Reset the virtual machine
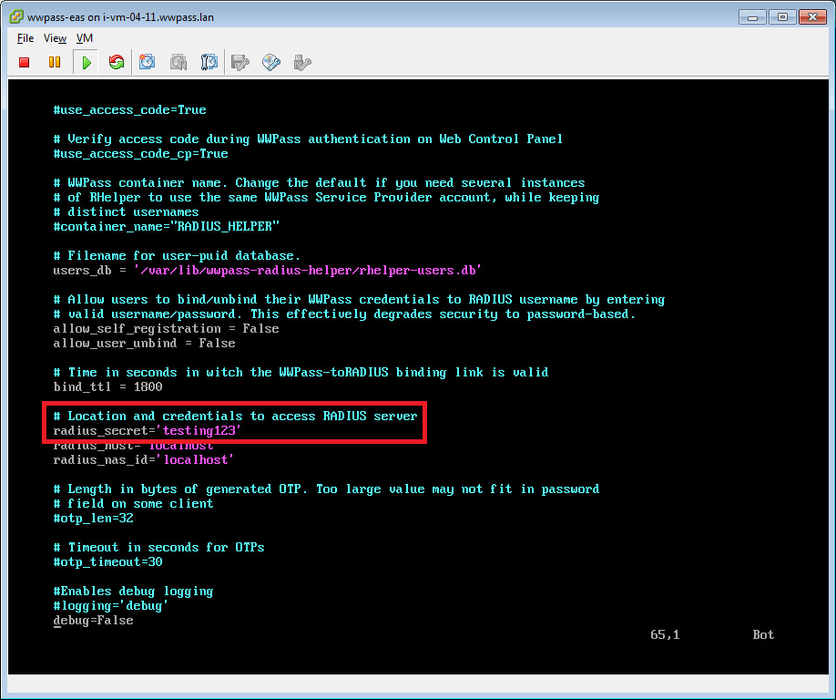Image resolution: width=836 pixels, height=700 pixels. (116, 62)
